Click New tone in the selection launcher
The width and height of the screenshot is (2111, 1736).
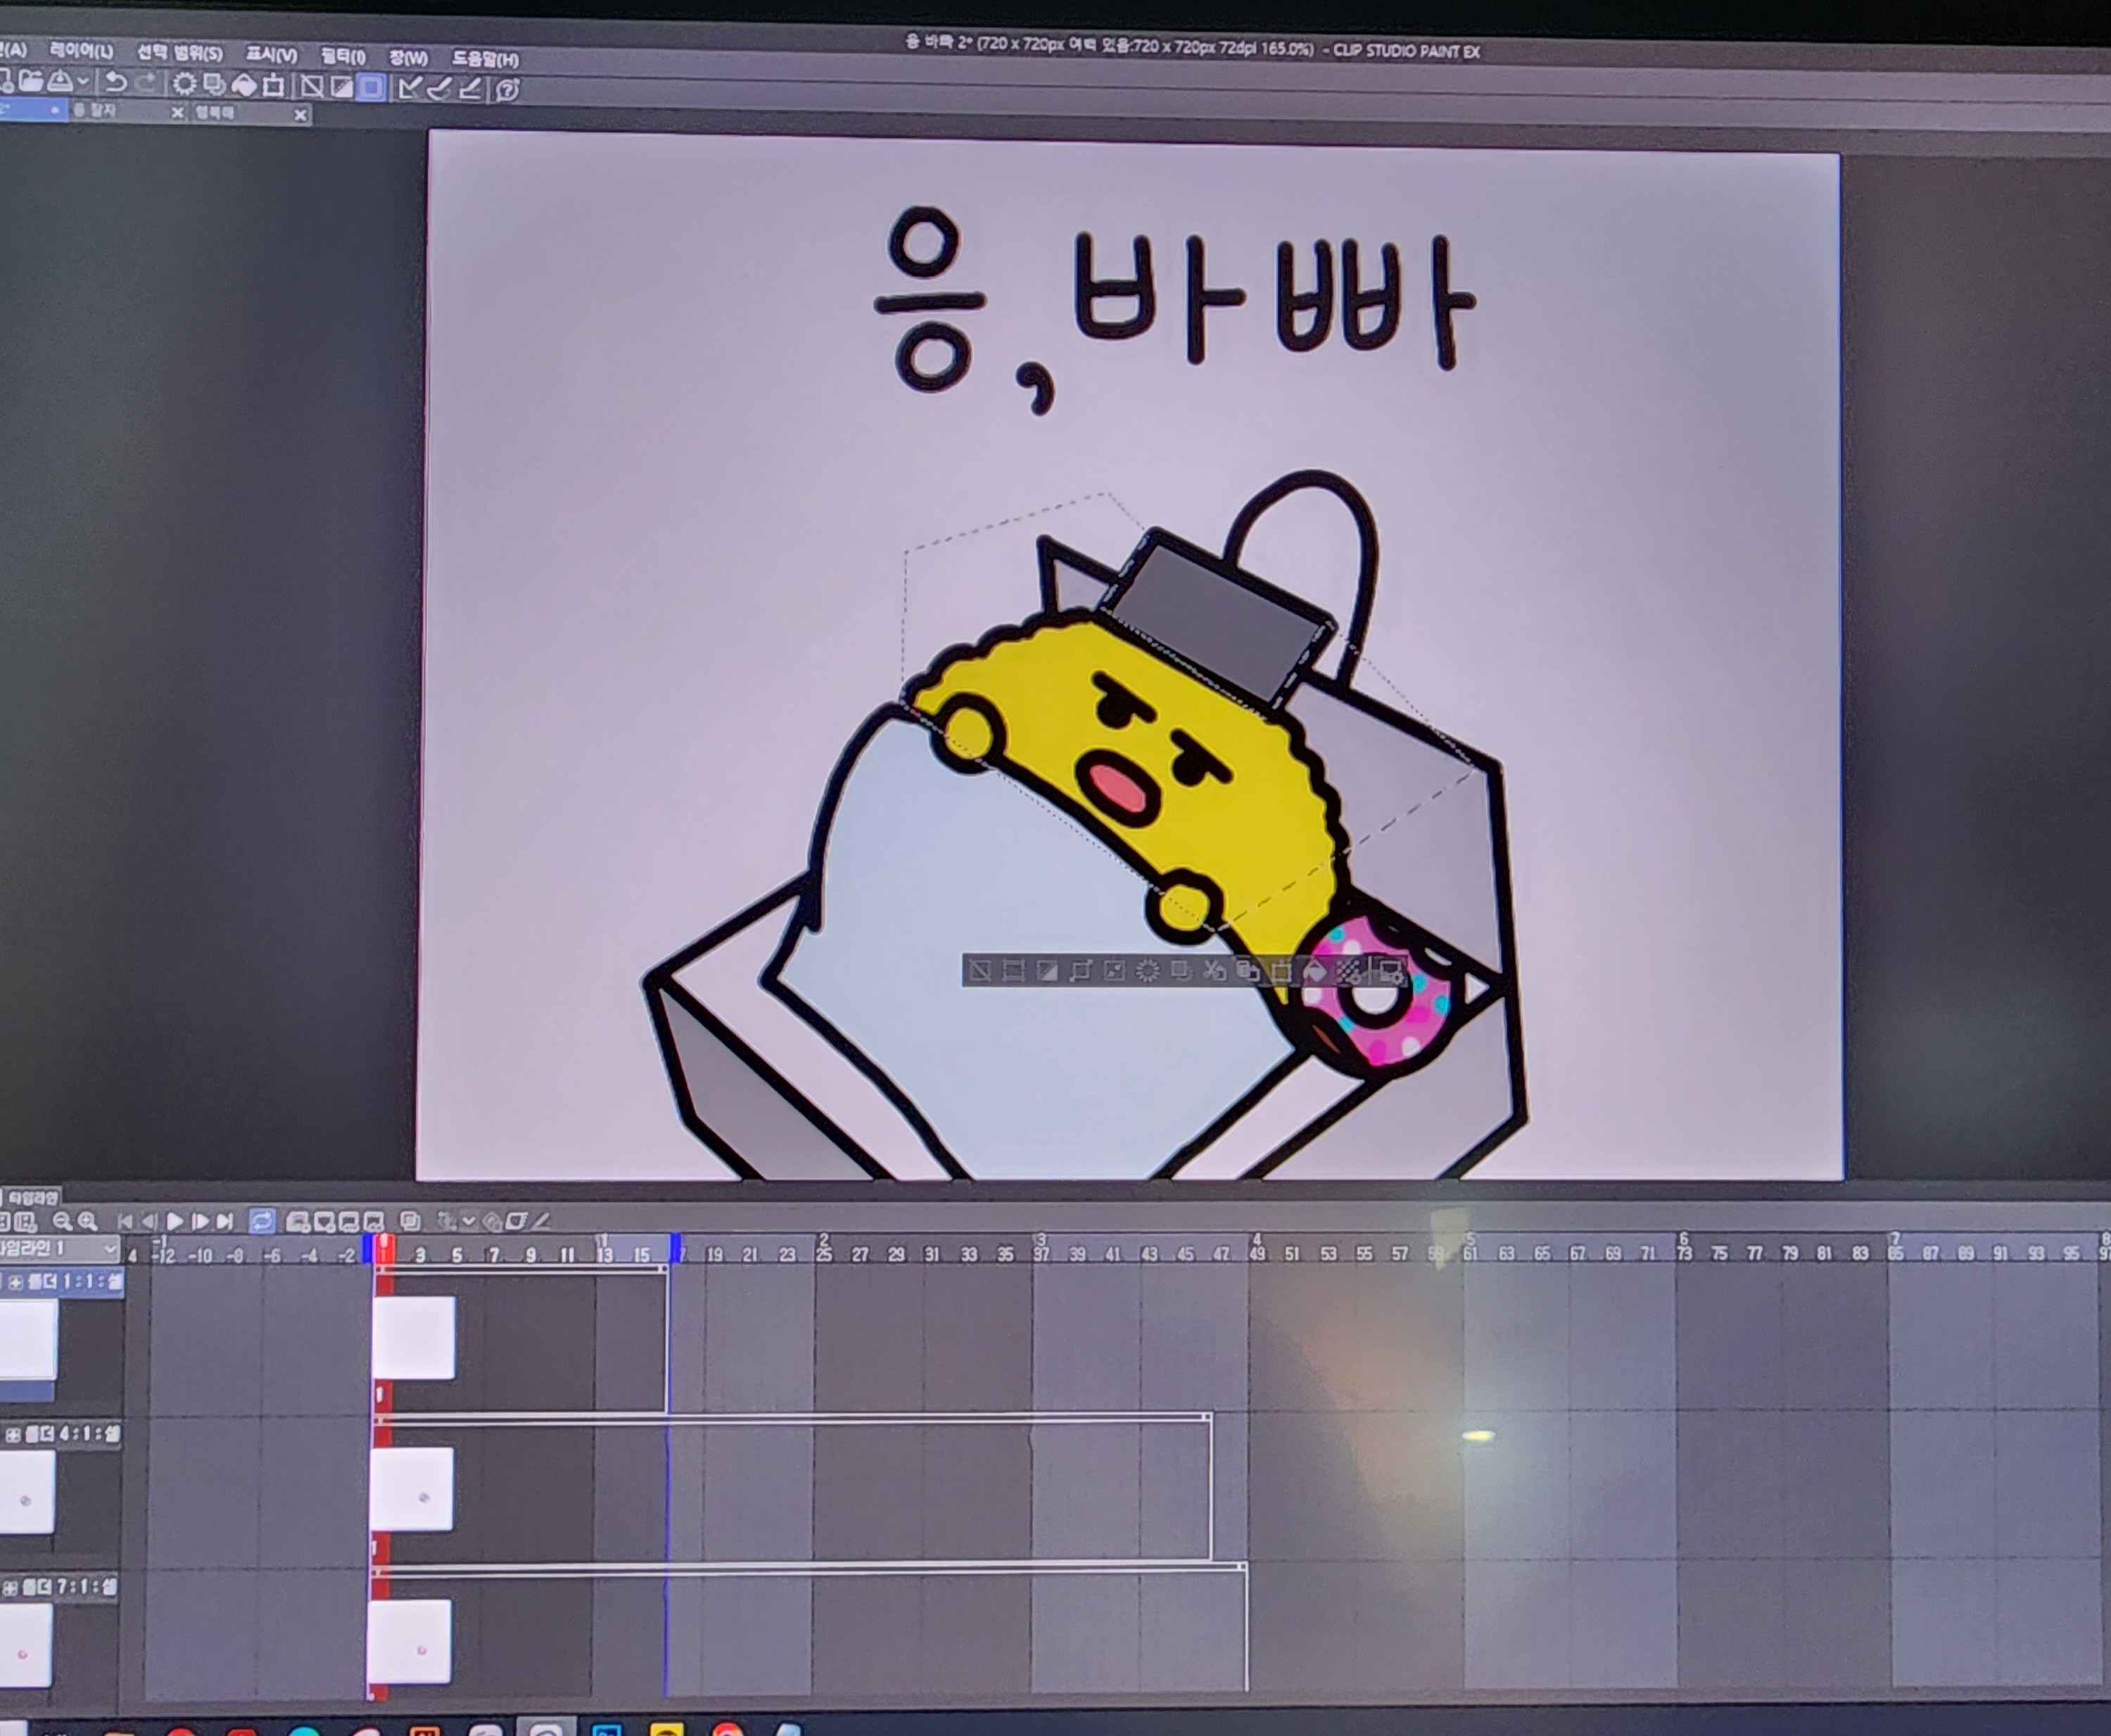pyautogui.click(x=1349, y=971)
